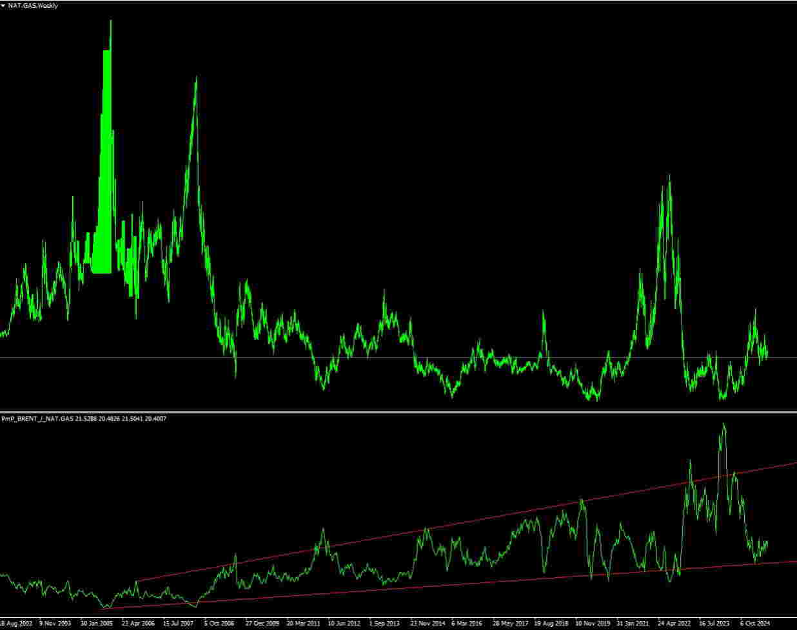The width and height of the screenshot is (797, 630).
Task: Click the 30 Jan 2005 date label
Action: pyautogui.click(x=97, y=624)
